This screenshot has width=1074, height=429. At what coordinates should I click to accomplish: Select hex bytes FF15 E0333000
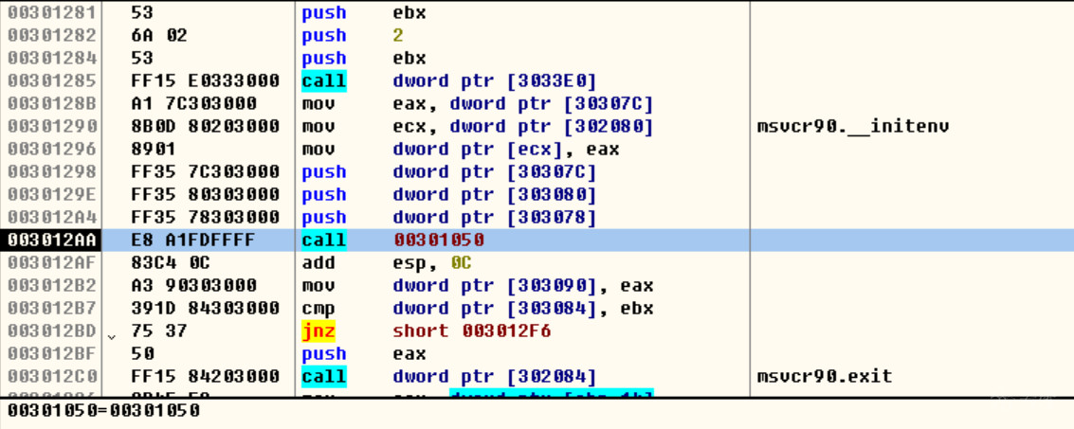coord(206,80)
